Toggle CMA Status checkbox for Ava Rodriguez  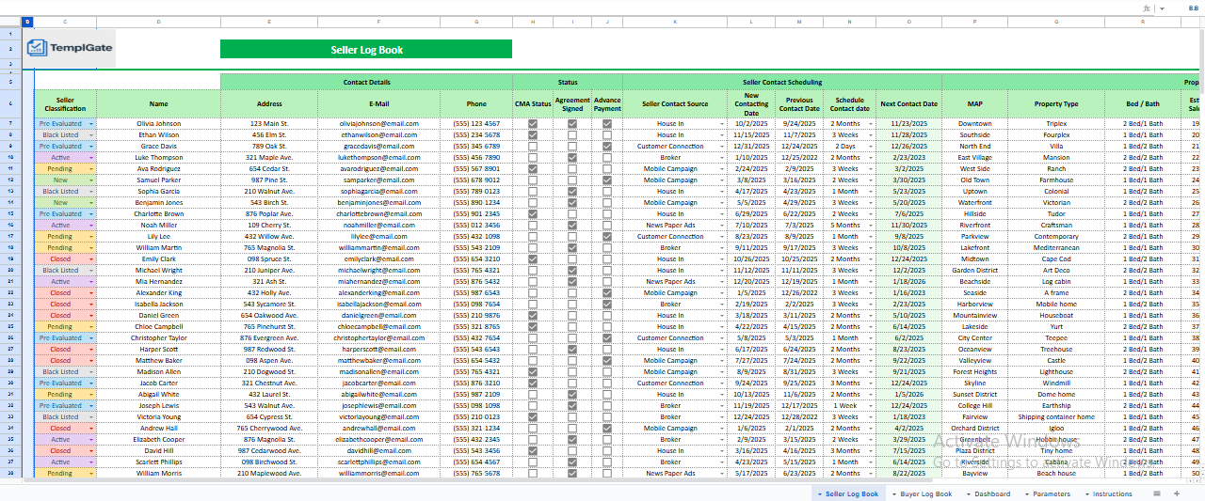click(x=533, y=168)
